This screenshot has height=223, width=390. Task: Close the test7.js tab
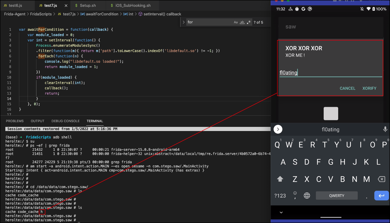[x=66, y=5]
